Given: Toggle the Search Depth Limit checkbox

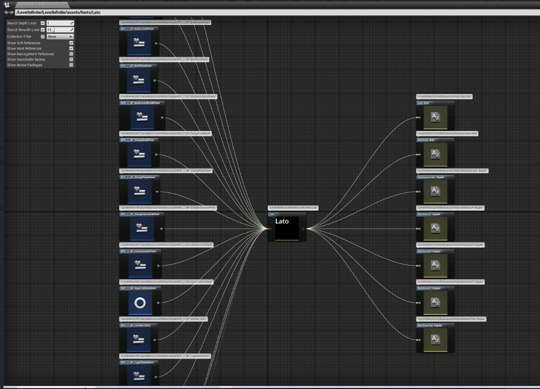Looking at the screenshot, I should (x=43, y=23).
